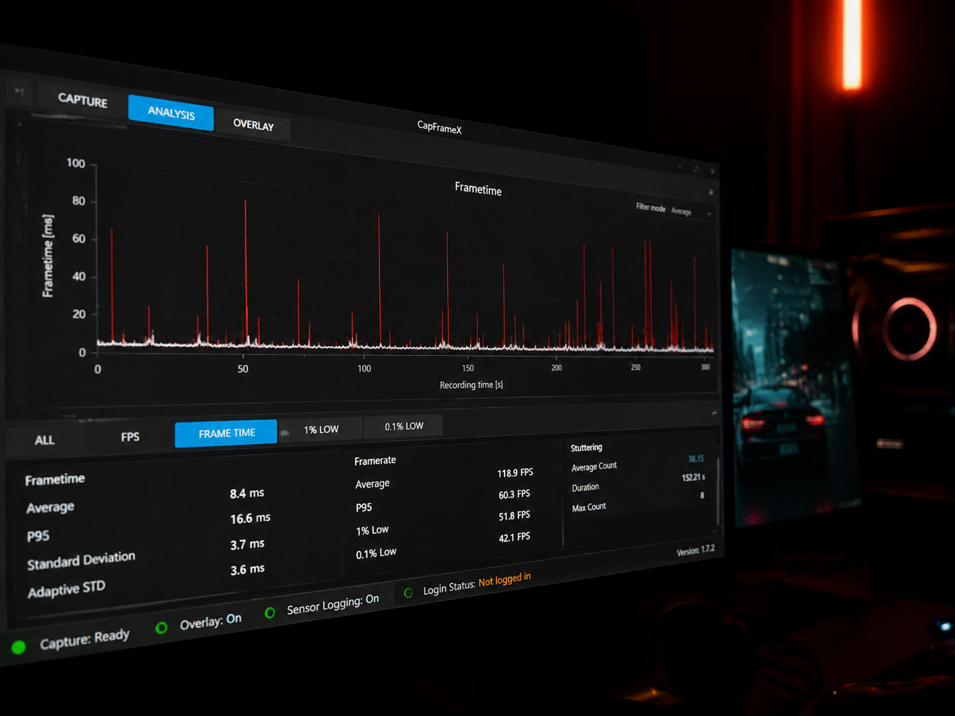955x716 pixels.
Task: Switch to the FPS statistics tab
Action: (x=130, y=436)
